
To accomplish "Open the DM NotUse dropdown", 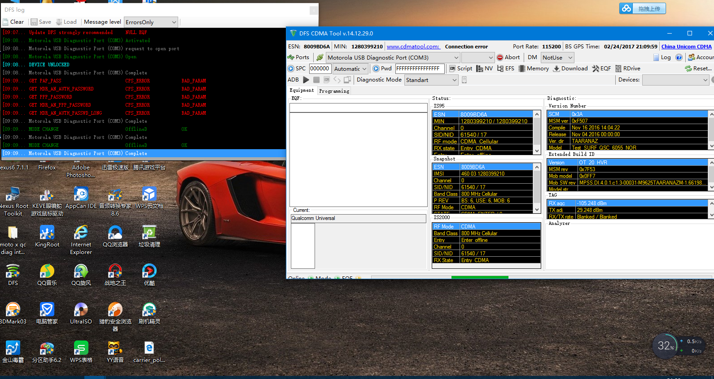I will point(570,57).
